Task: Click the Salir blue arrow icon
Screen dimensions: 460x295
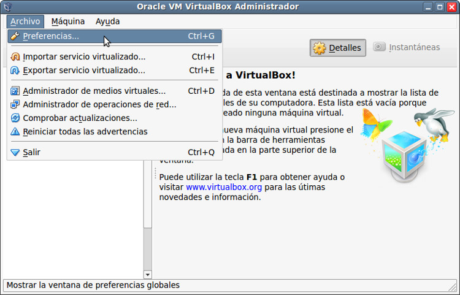Action: (15, 152)
